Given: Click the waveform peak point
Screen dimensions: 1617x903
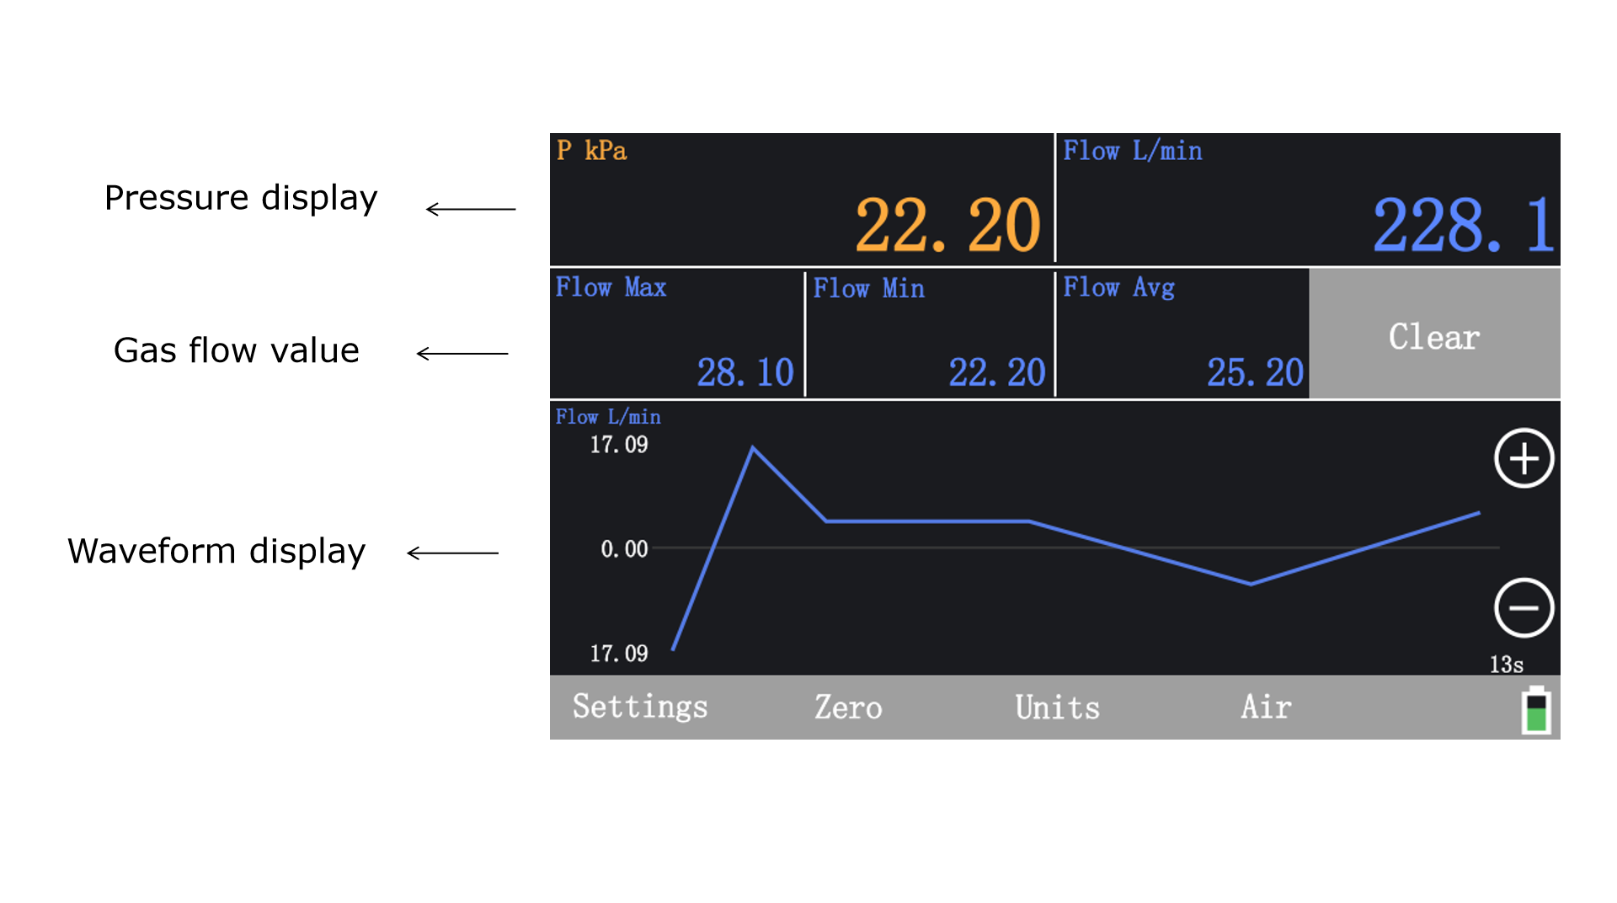Looking at the screenshot, I should [x=752, y=448].
